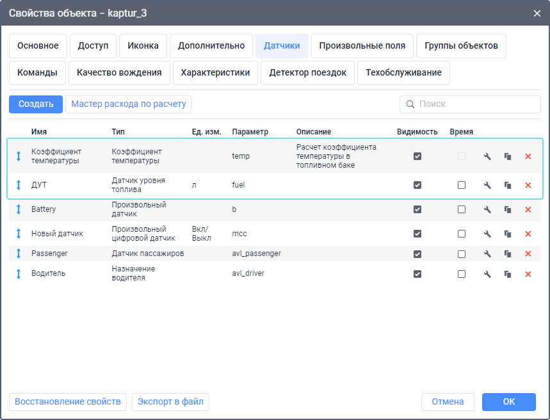This screenshot has width=550, height=420.
Task: Copy the Battery sensor
Action: pos(508,209)
